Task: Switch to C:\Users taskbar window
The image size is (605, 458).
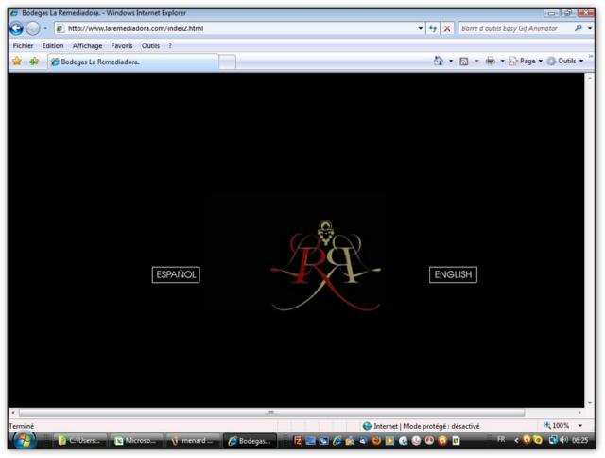Action: [79, 441]
